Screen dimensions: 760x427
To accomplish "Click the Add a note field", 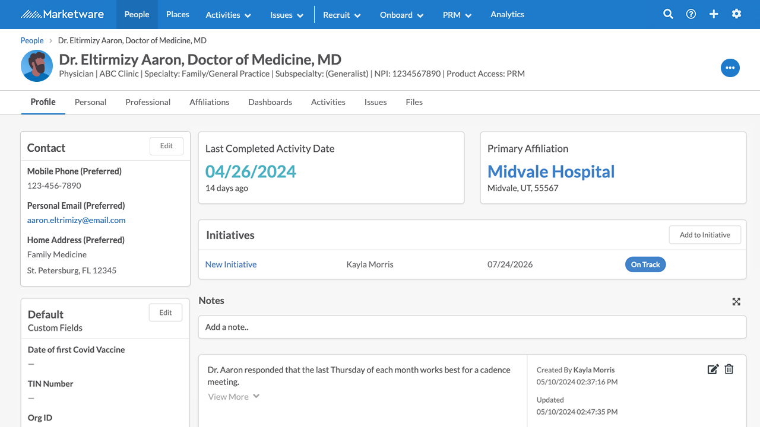I will pyautogui.click(x=471, y=327).
